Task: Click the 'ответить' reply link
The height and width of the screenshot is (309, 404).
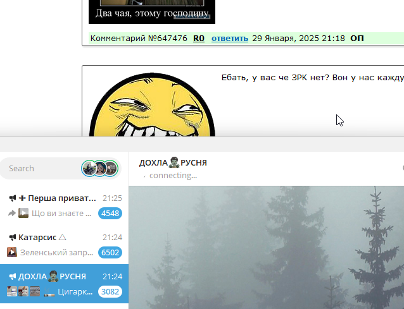Action: pyautogui.click(x=229, y=39)
